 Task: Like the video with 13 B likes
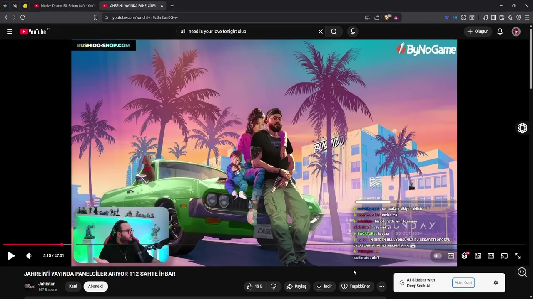255,287
